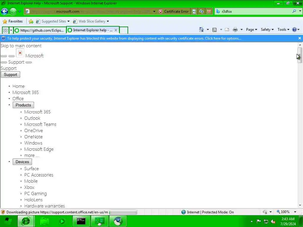Click the vertical scrollbar thumb
The width and height of the screenshot is (303, 227).
(x=300, y=55)
